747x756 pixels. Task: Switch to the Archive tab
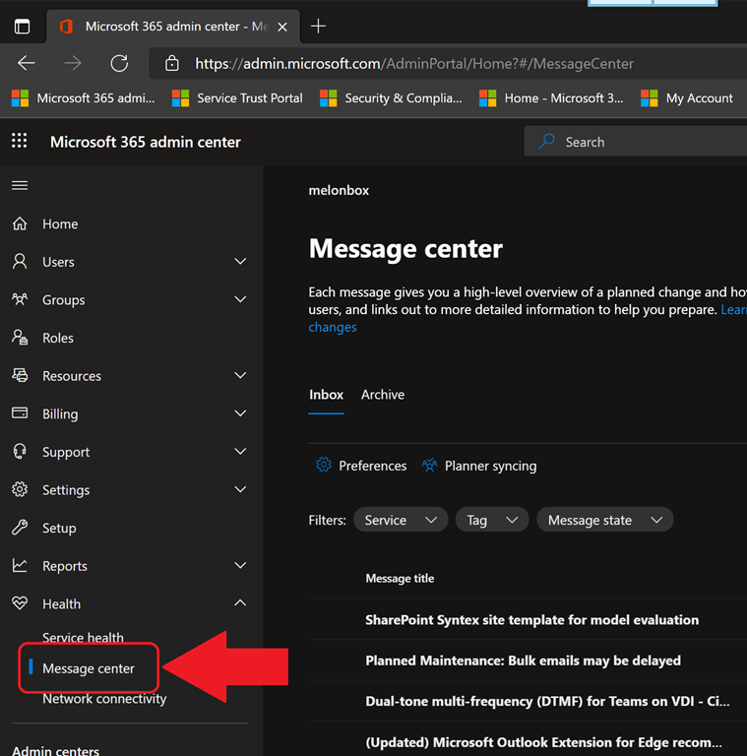pyautogui.click(x=383, y=395)
